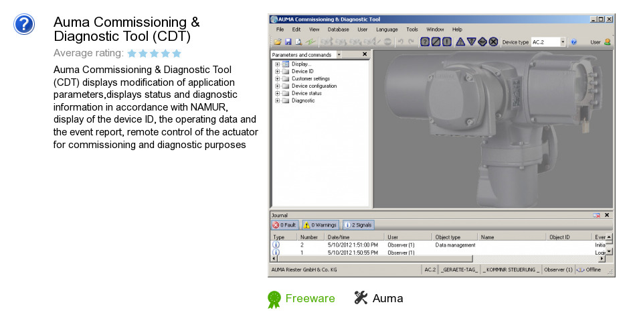This screenshot has height=329, width=629.
Task: Click the NAMUR question mark square icon
Action: [425, 42]
